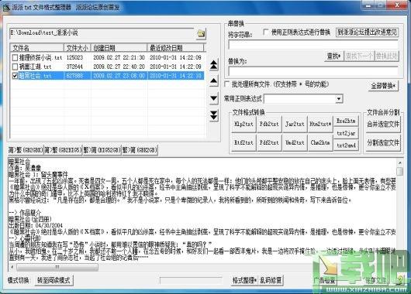The image size is (411, 294).
Task: Sort by 文件大小 column header
Action: (77, 48)
